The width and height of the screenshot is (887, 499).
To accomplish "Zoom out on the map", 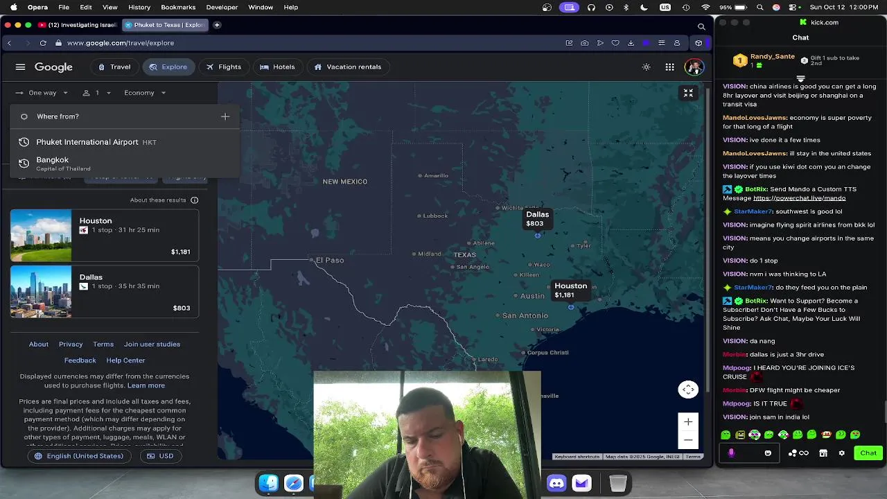I will click(688, 439).
